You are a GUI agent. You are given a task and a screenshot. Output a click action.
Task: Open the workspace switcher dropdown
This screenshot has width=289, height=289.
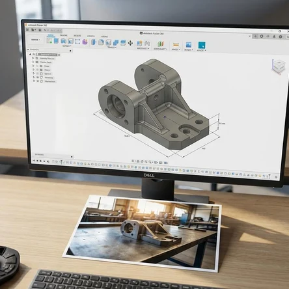(x=36, y=40)
